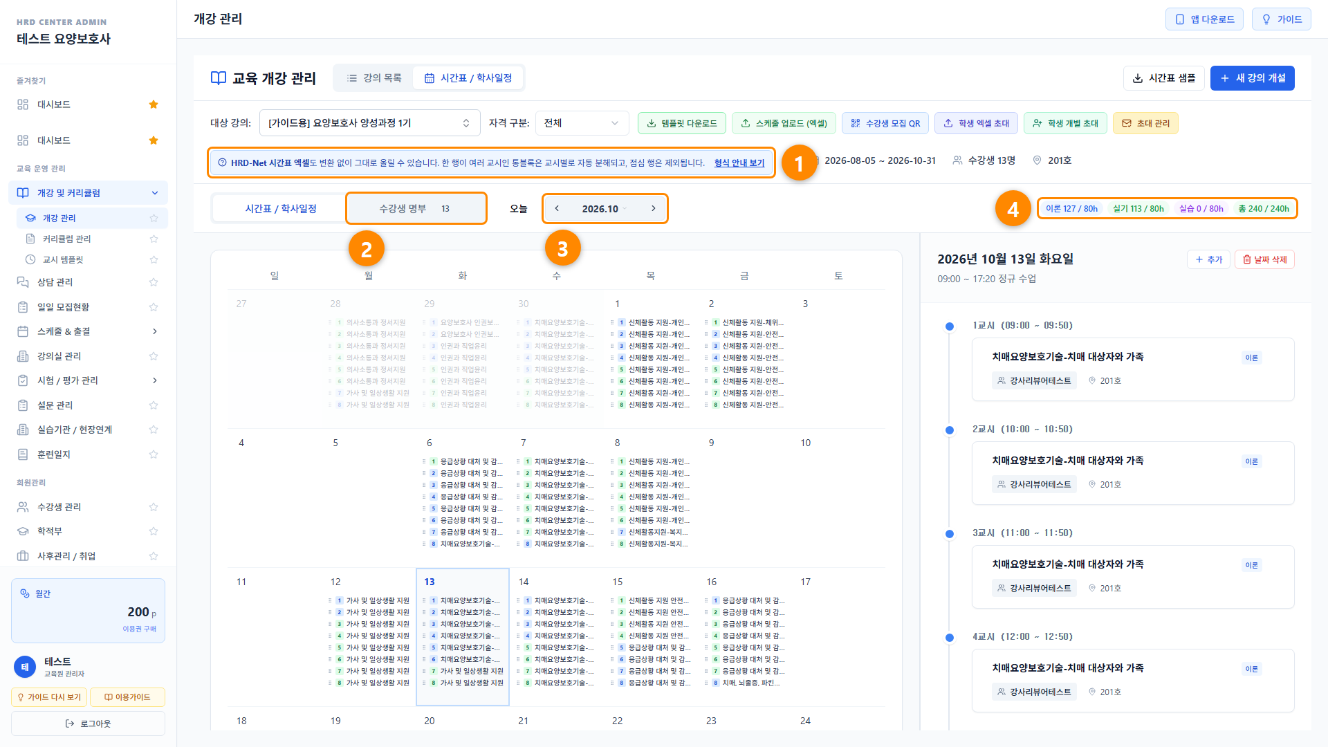
Task: Open the 2026.10 month picker
Action: click(605, 208)
